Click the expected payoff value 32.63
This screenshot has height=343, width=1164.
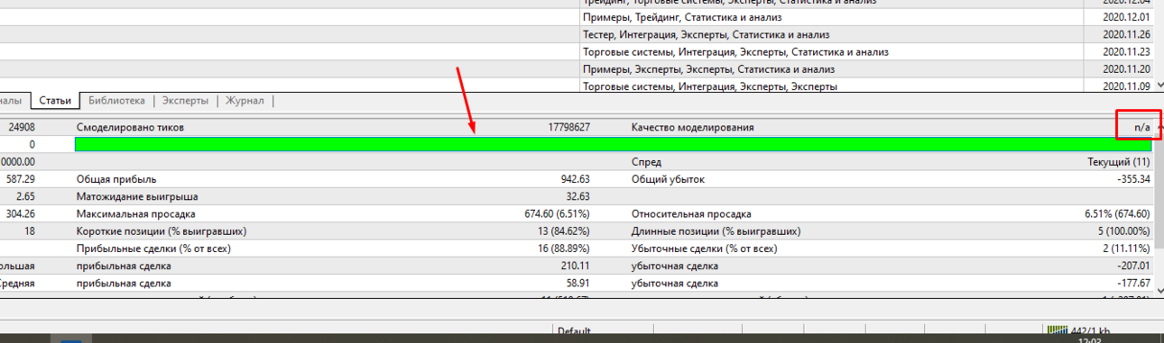(x=577, y=196)
